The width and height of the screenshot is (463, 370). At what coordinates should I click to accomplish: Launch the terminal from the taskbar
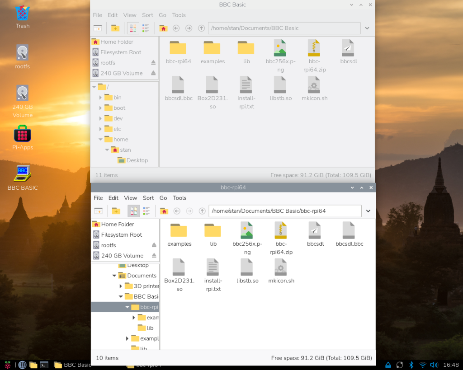(x=44, y=365)
